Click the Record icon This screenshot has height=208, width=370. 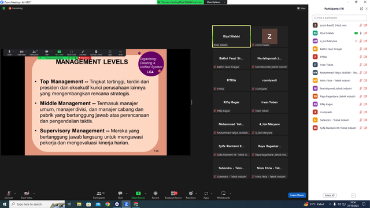point(156,194)
